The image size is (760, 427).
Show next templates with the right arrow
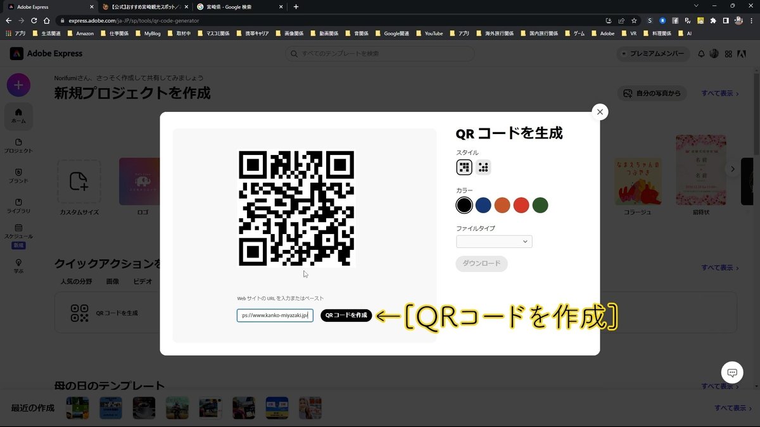coord(733,169)
